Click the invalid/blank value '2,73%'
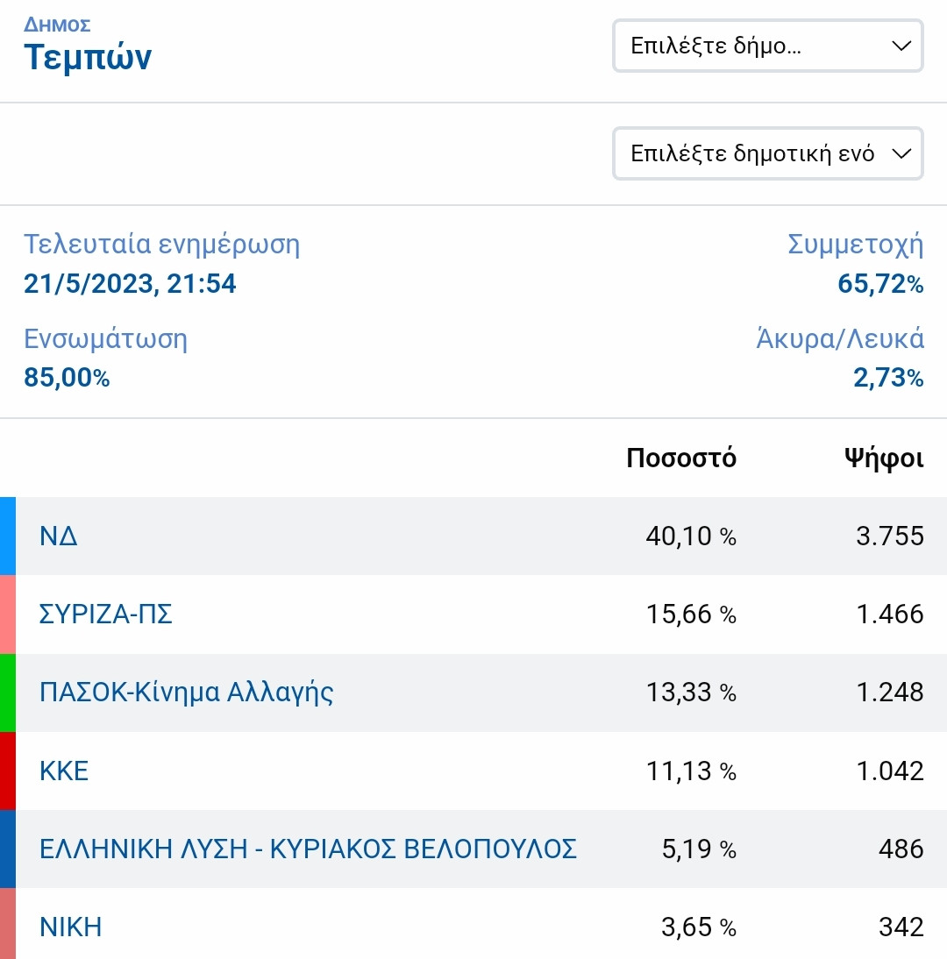The width and height of the screenshot is (947, 959). tap(888, 378)
